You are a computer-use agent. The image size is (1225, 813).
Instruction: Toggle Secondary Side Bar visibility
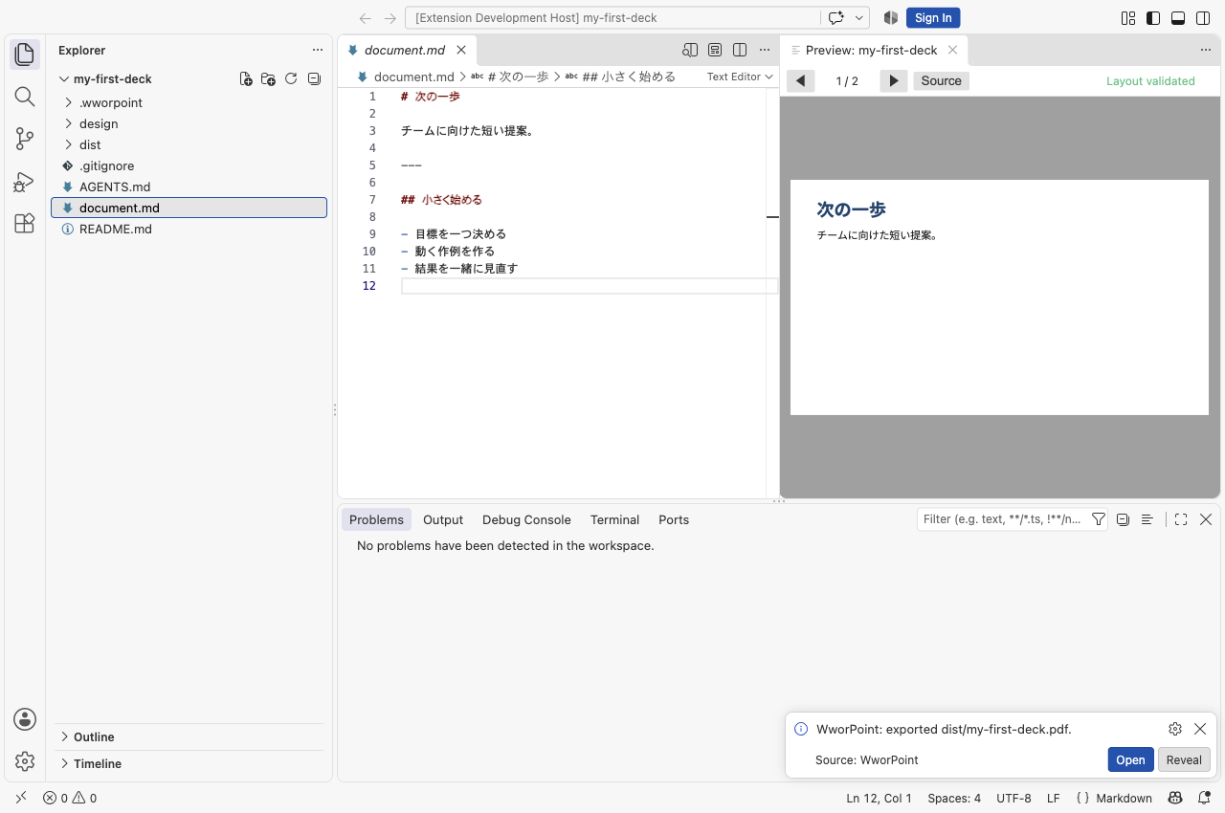click(x=1203, y=18)
